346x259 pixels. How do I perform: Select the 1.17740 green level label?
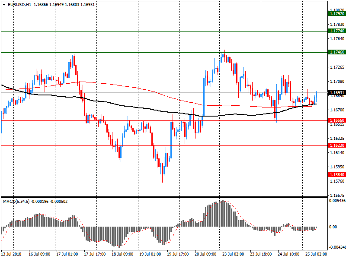pos(337,31)
